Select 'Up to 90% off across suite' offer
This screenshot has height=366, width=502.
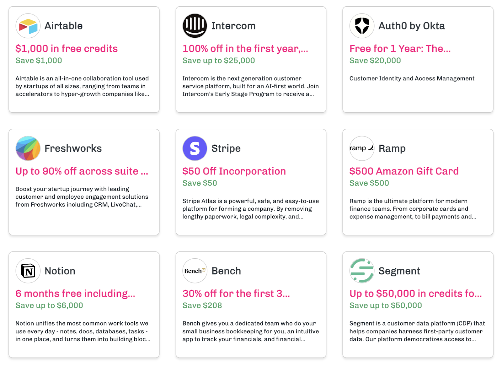click(82, 171)
